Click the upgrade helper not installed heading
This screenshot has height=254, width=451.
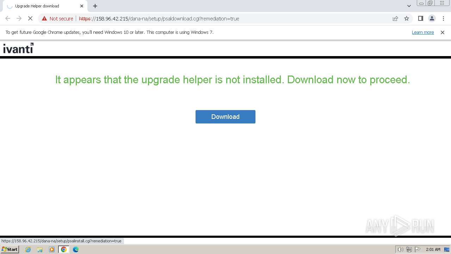233,80
